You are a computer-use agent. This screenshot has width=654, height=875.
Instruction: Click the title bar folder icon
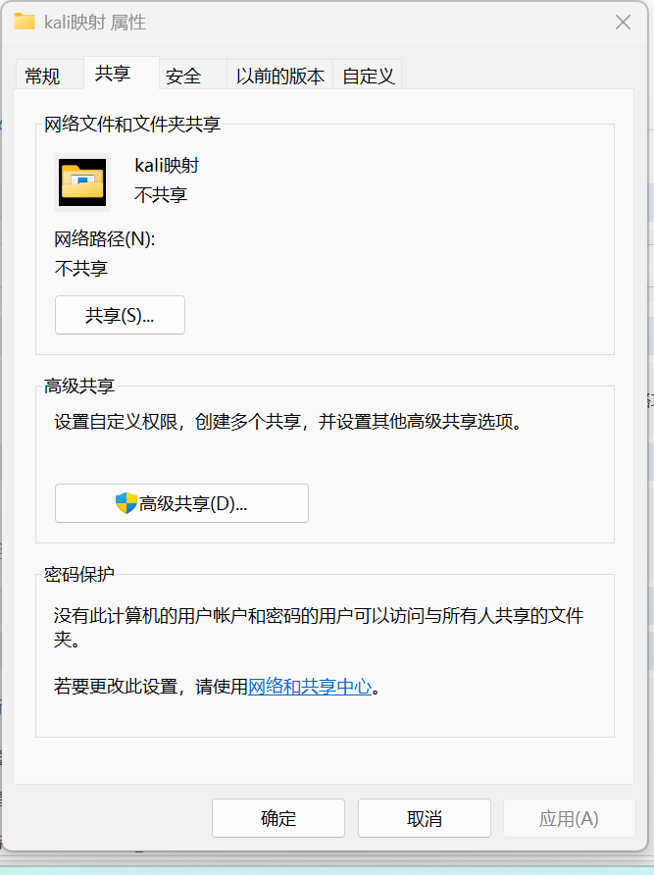click(25, 22)
